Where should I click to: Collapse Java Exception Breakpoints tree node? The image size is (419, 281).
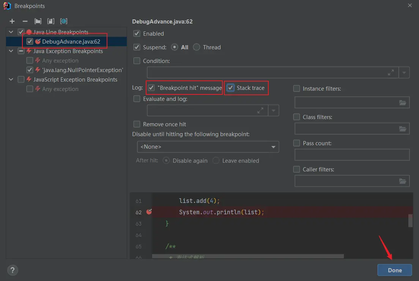(x=11, y=51)
